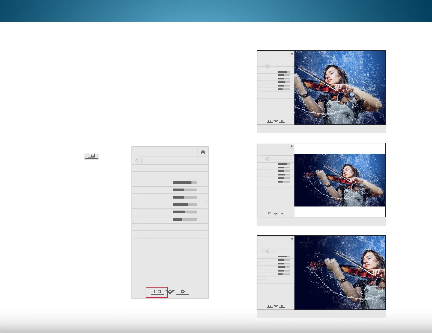
Task: Click the full-screen violinist image in the top preview
Action: [x=340, y=88]
